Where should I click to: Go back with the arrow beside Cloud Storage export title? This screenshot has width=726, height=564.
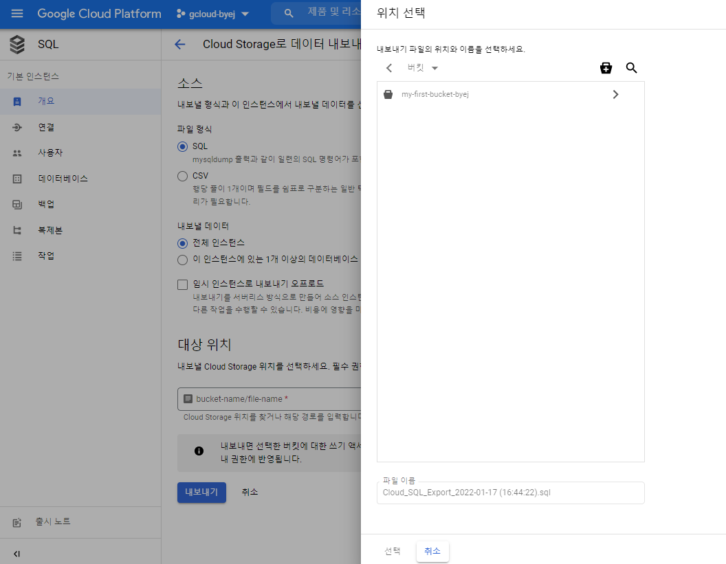180,45
